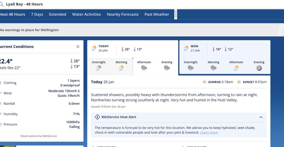The height and width of the screenshot is (147, 284).
Task: Click Today's morning sunny showers icon
Action: 121,68
